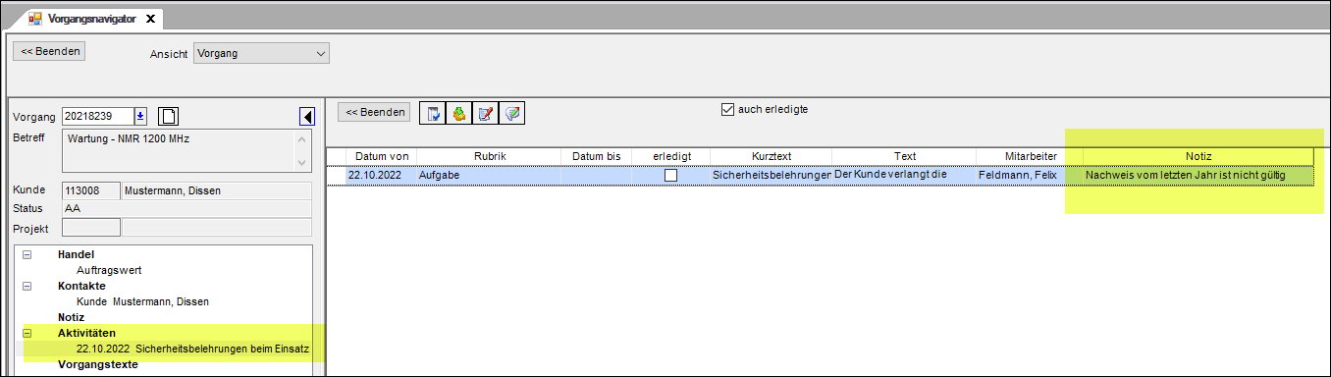Viewport: 1331px width, 377px height.
Task: Collapse the Handel tree node
Action: click(x=27, y=254)
